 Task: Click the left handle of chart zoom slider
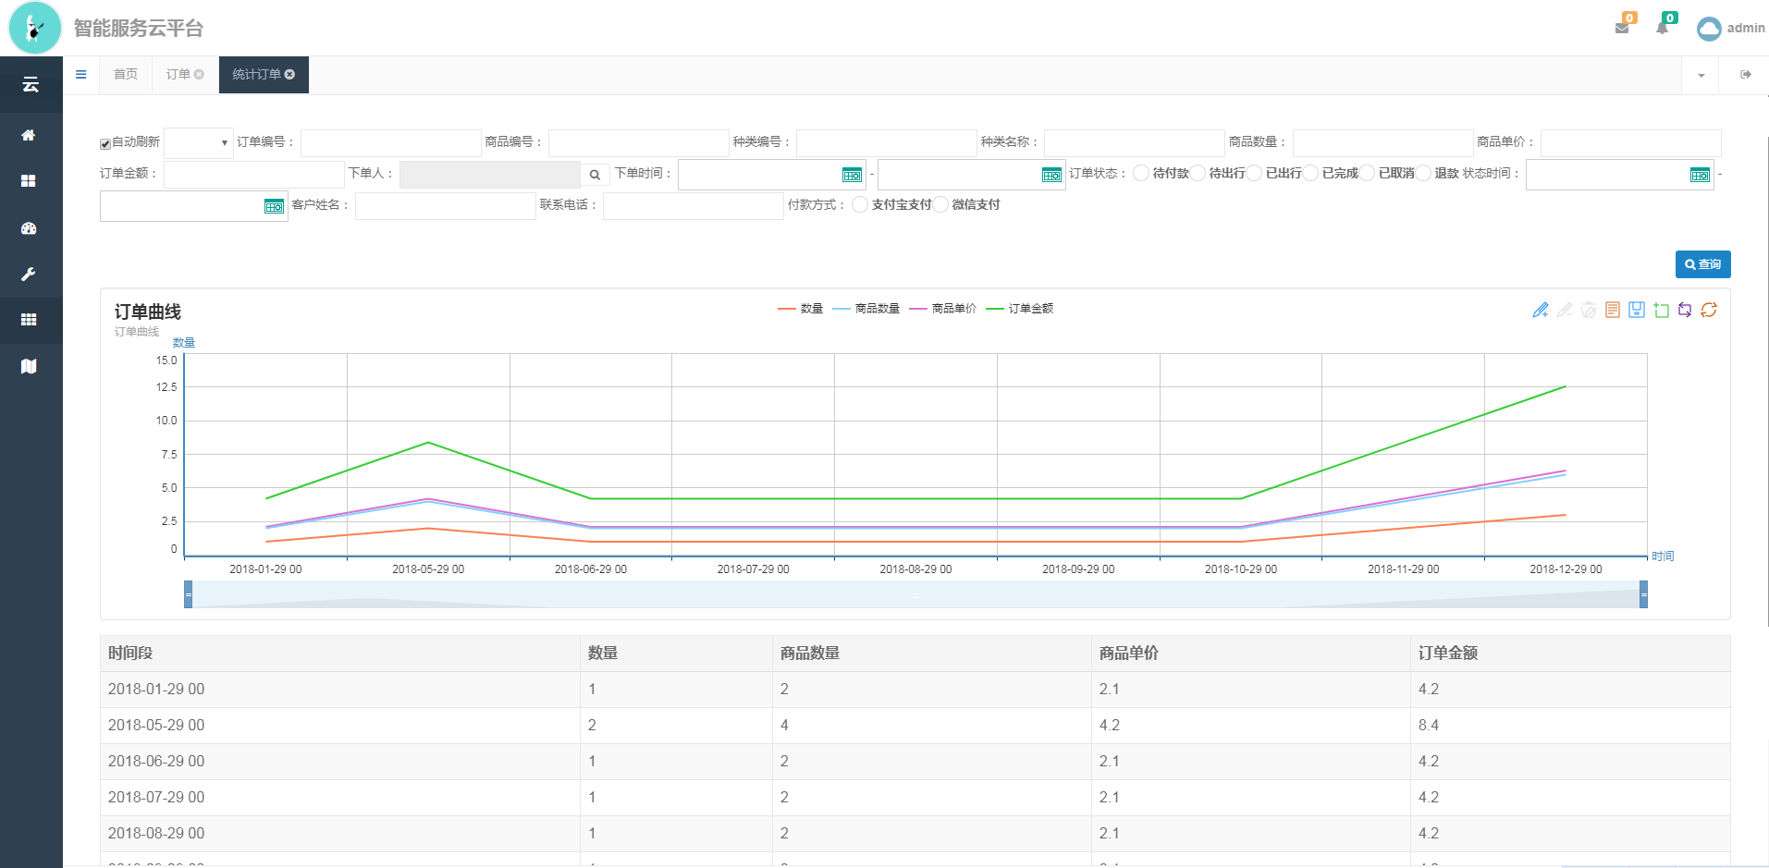pos(189,594)
